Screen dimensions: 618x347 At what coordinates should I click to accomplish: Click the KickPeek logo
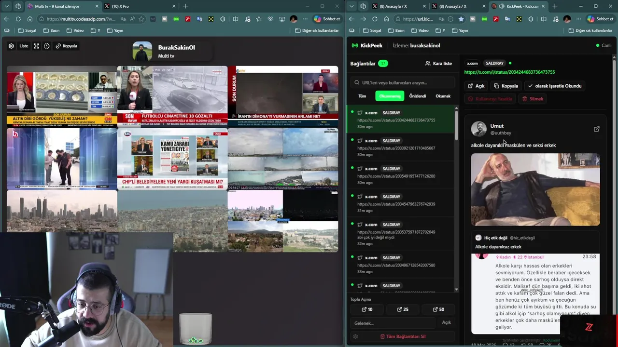(366, 45)
